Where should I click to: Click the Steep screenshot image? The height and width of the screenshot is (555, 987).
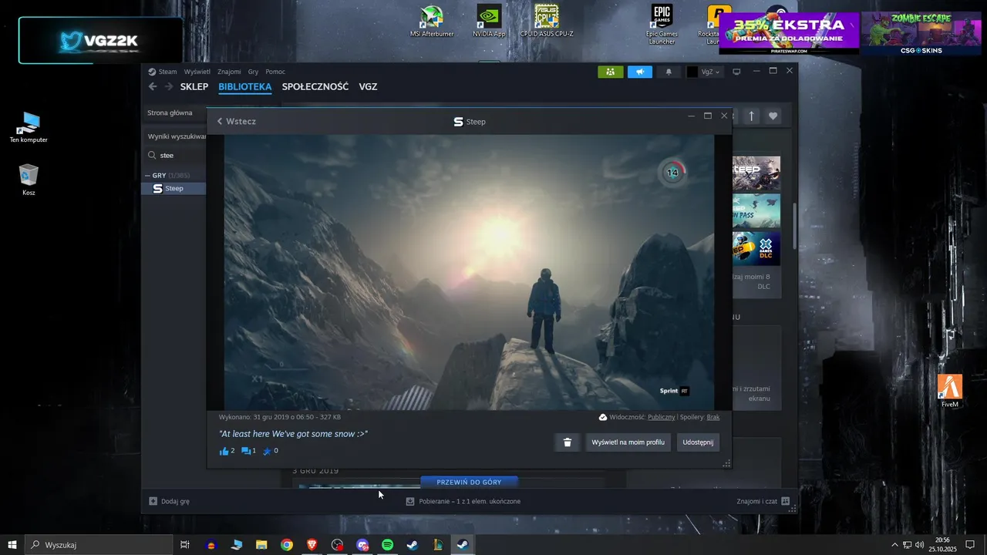click(467, 272)
